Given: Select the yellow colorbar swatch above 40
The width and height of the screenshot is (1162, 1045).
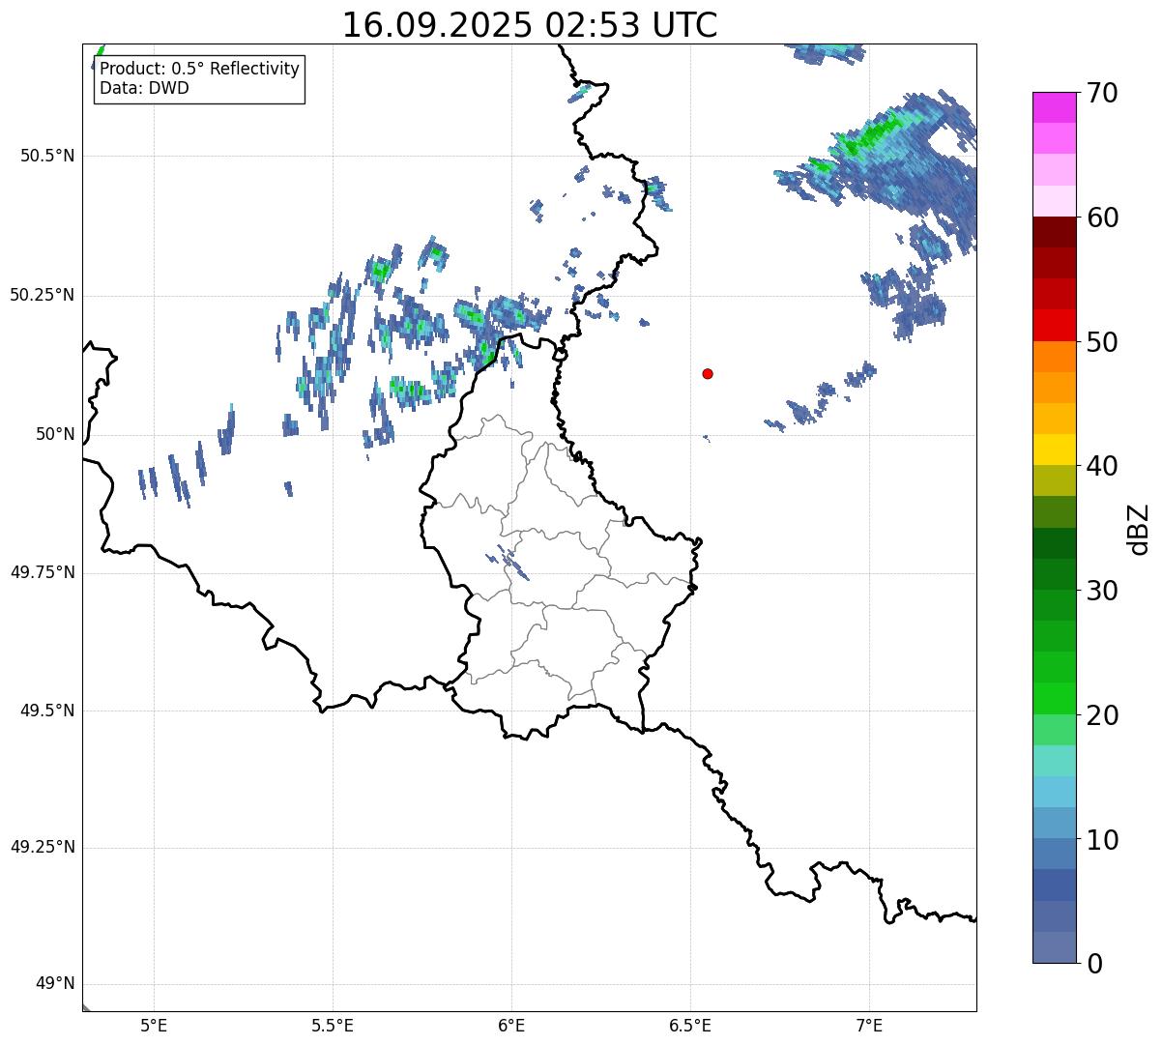Looking at the screenshot, I should 1054,450.
